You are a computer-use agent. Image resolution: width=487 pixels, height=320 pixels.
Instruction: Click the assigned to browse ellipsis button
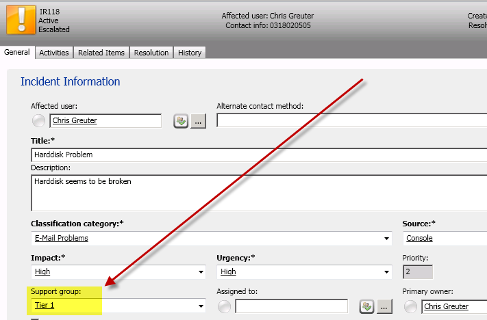tap(384, 306)
